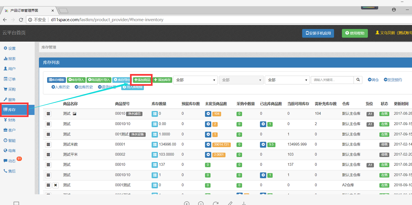
Task: Click the orange 39014.721 badge
Action: tap(222, 145)
